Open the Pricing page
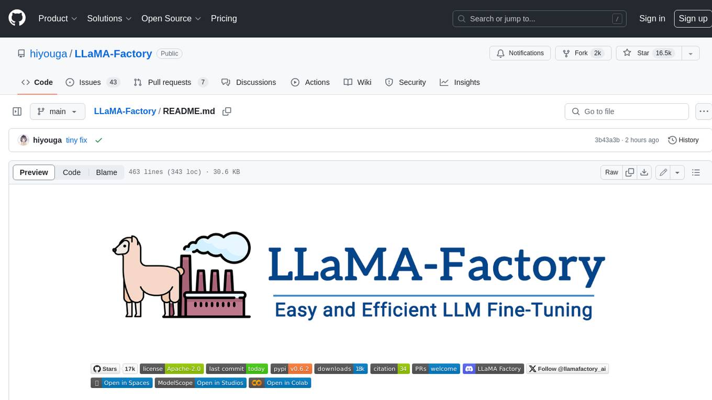This screenshot has width=712, height=400. pyautogui.click(x=224, y=18)
